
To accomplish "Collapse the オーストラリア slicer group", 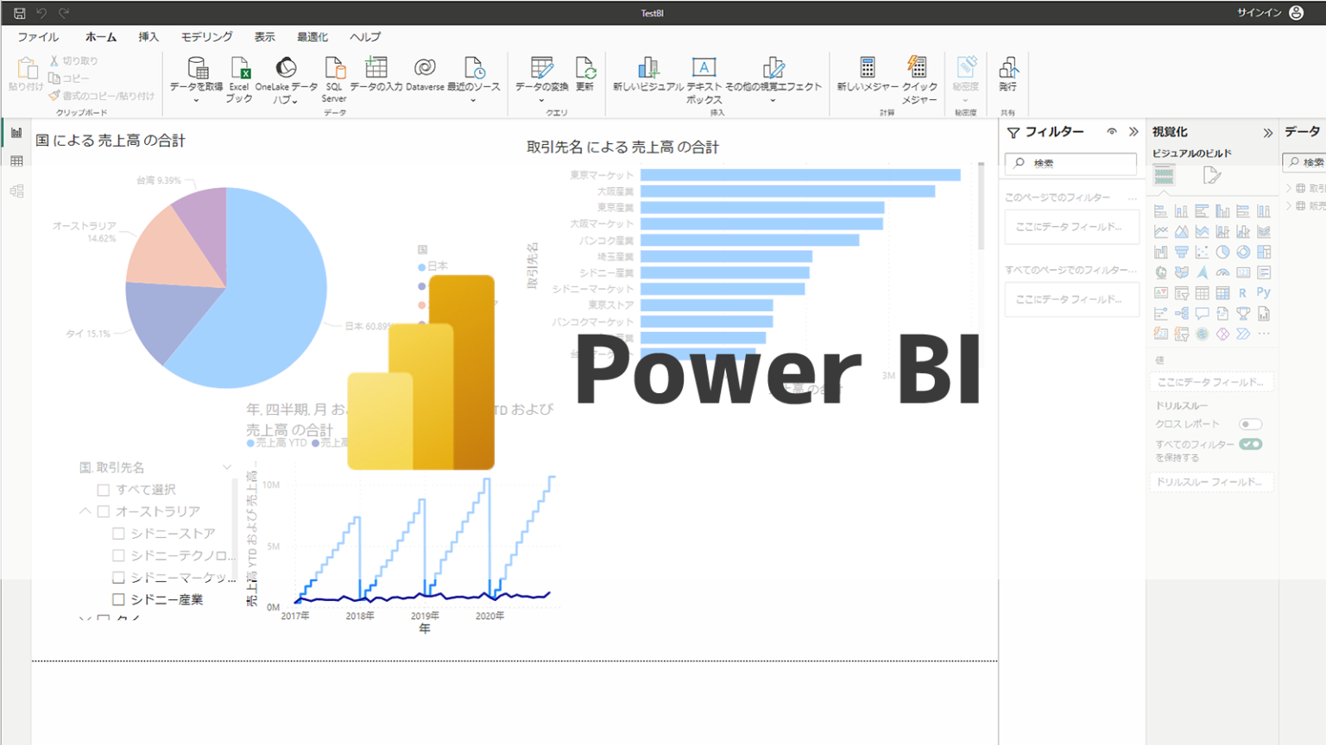I will [85, 510].
